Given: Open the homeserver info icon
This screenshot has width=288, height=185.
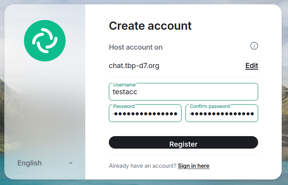Looking at the screenshot, I should point(254,46).
